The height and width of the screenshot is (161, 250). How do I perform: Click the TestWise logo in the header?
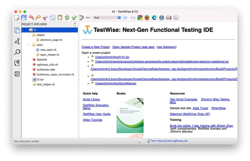click(87, 30)
